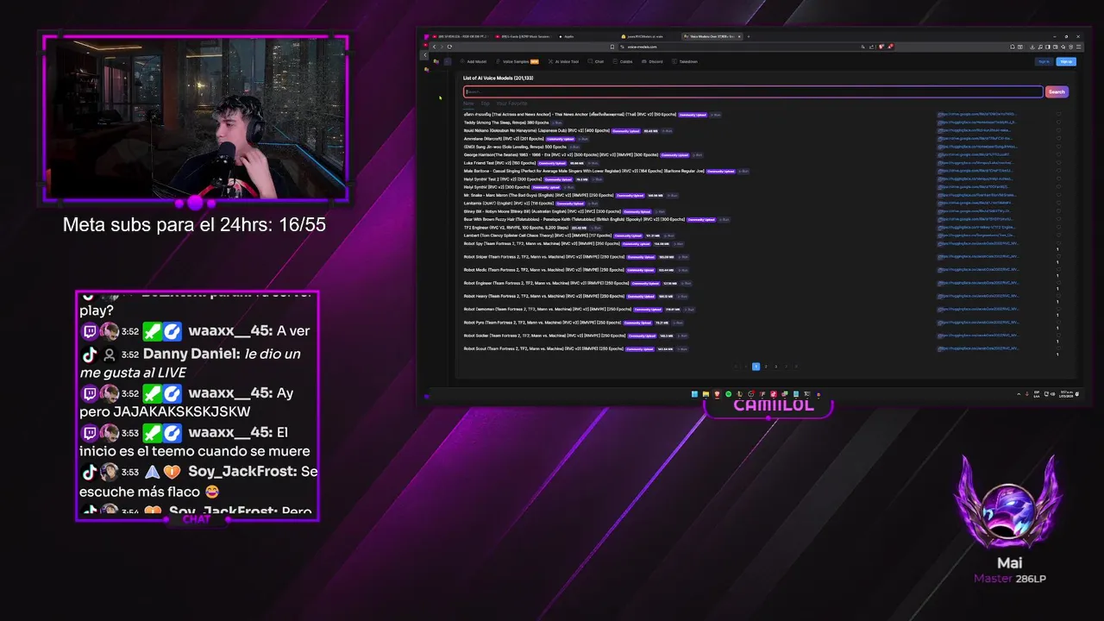Open download link for Thai News Anchor
The width and height of the screenshot is (1104, 621).
pyautogui.click(x=977, y=114)
